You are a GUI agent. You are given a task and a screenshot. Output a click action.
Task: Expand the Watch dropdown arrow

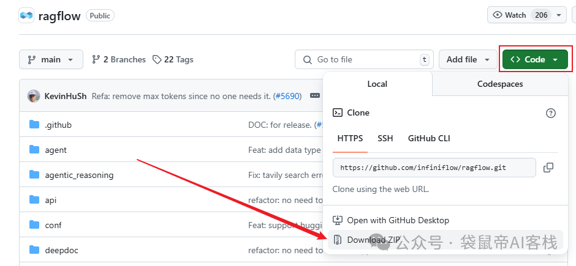559,15
